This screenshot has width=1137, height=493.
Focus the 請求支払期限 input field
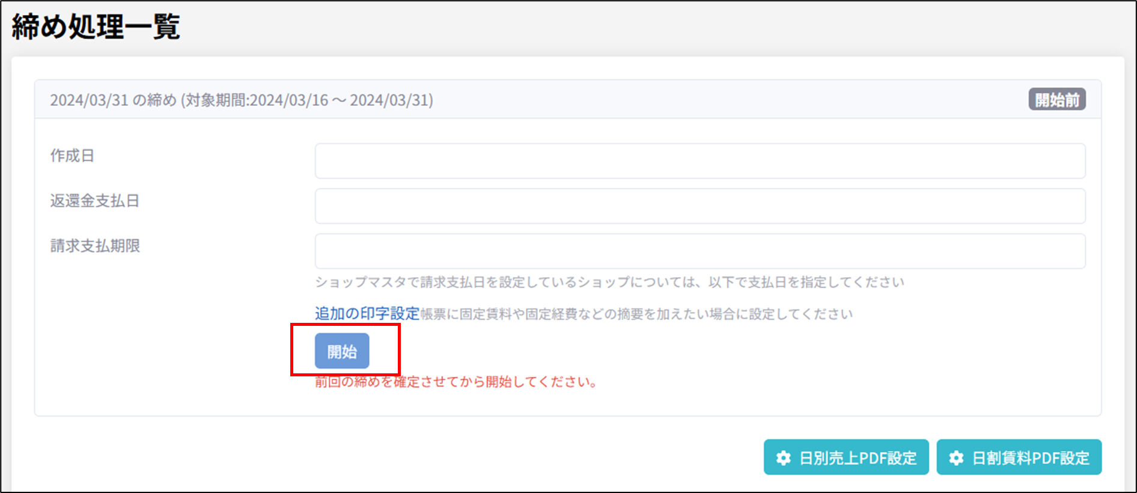pyautogui.click(x=700, y=251)
